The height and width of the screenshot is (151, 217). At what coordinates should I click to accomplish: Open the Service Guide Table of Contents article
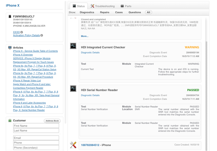click(x=35, y=51)
